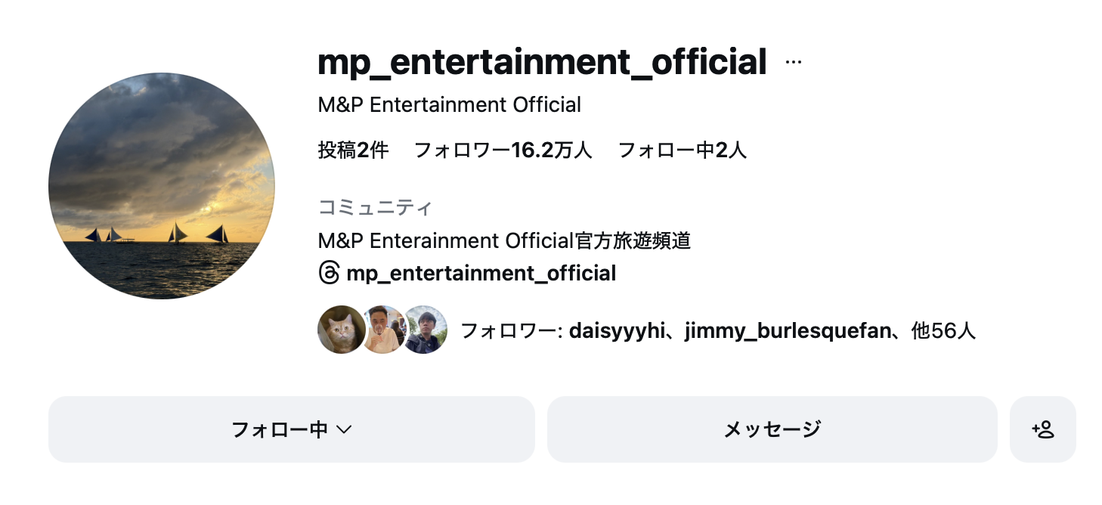Click the cat follower avatar
This screenshot has width=1102, height=505.
[340, 330]
